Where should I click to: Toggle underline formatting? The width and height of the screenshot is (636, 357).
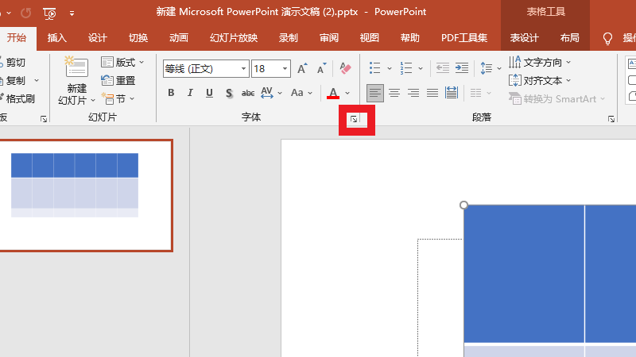point(209,93)
